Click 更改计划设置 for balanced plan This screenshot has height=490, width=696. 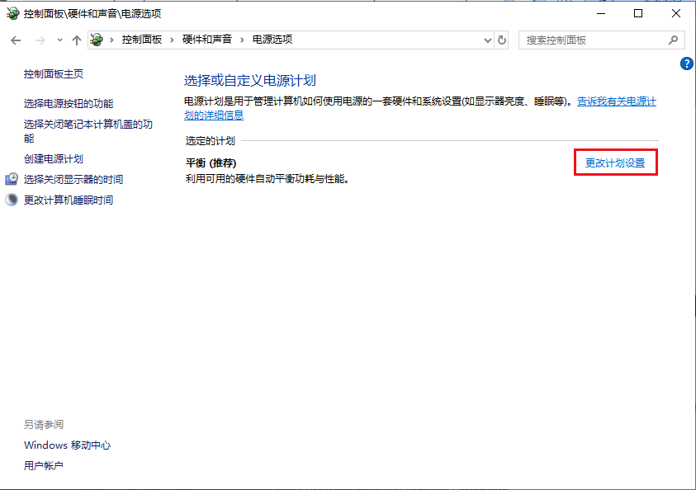tap(615, 163)
